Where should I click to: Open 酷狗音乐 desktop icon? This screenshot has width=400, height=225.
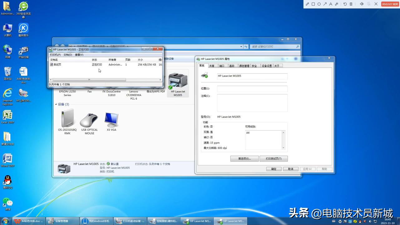[23, 30]
